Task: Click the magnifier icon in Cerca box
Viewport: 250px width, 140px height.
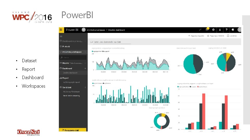Action: (62, 58)
